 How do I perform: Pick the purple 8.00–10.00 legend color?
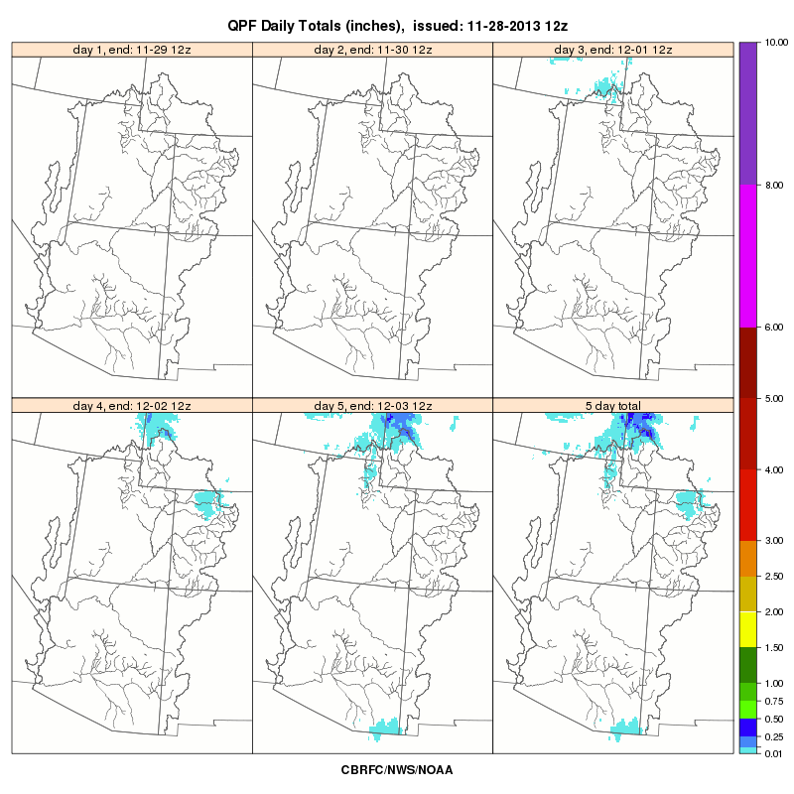(748, 113)
